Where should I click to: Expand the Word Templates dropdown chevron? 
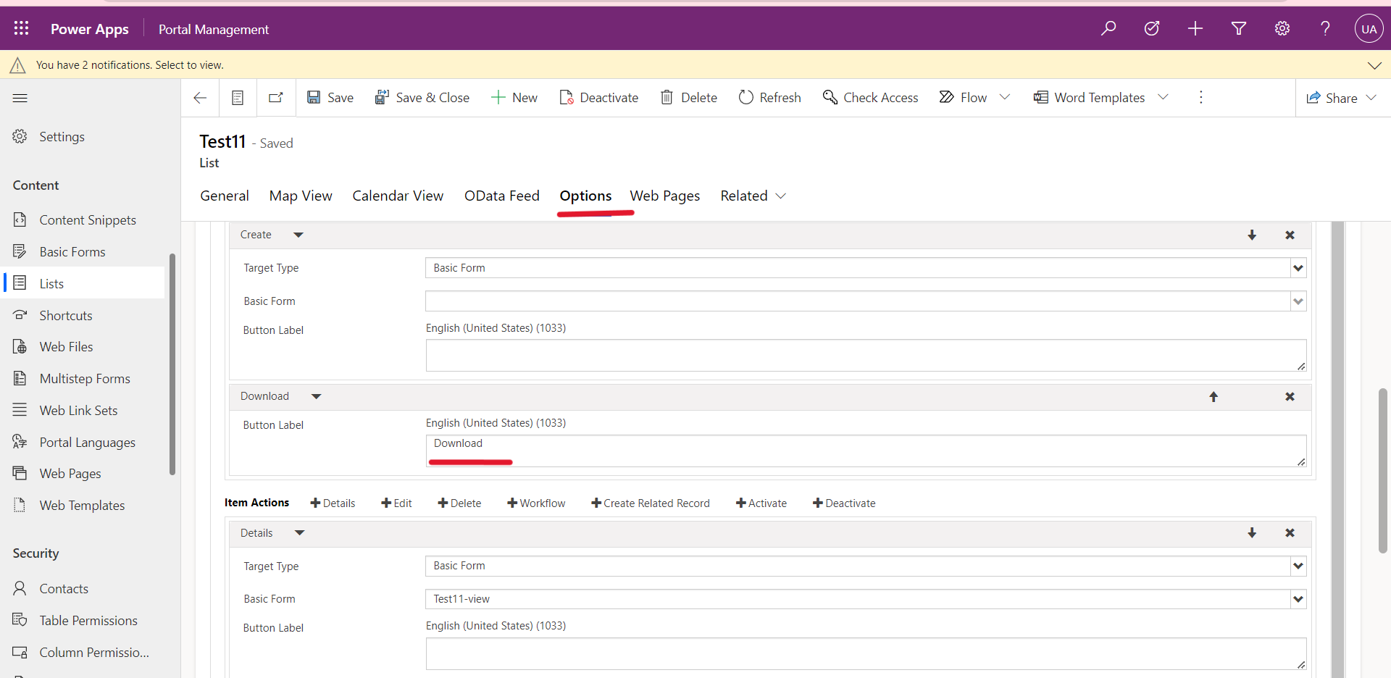pyautogui.click(x=1163, y=97)
